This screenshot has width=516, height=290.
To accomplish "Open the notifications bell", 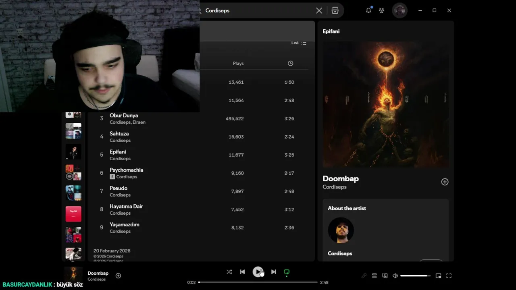I will pyautogui.click(x=368, y=10).
